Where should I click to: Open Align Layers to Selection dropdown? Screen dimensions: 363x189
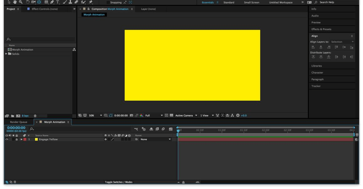click(342, 42)
